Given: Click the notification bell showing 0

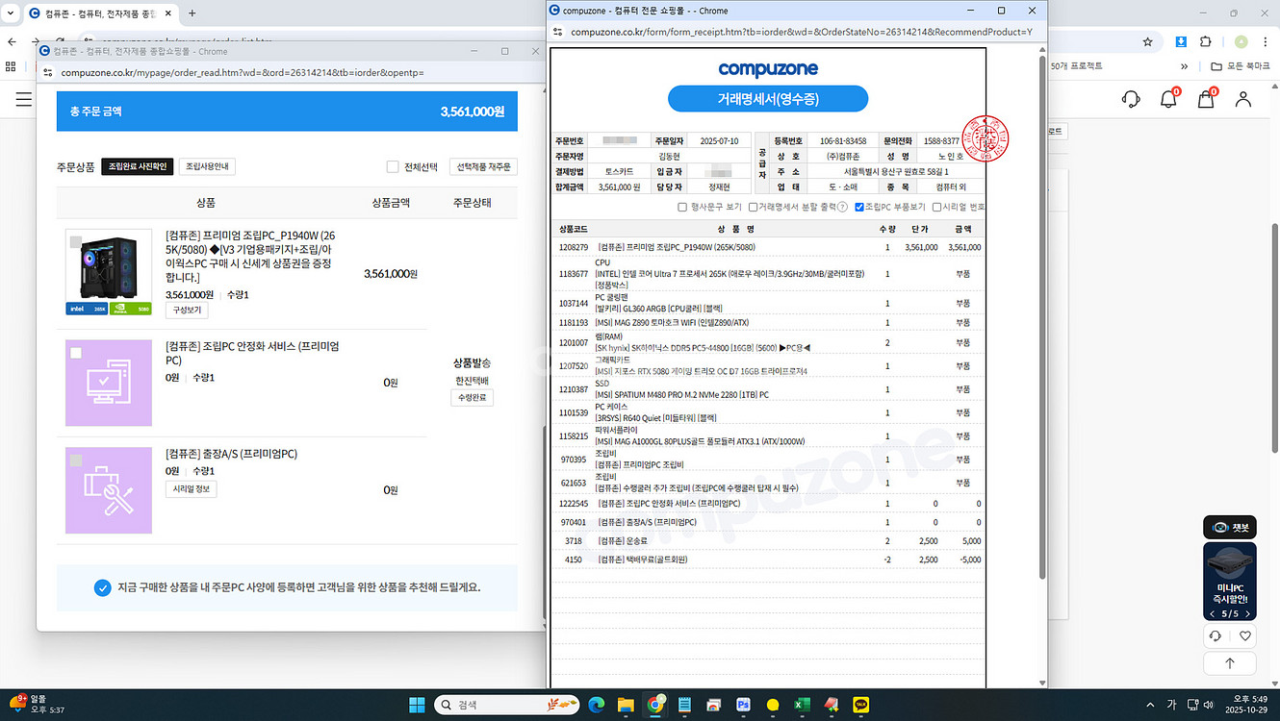Looking at the screenshot, I should coord(1167,100).
